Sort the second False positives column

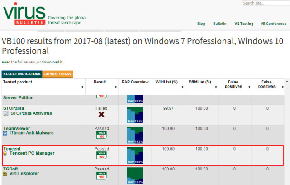[x=283, y=87]
